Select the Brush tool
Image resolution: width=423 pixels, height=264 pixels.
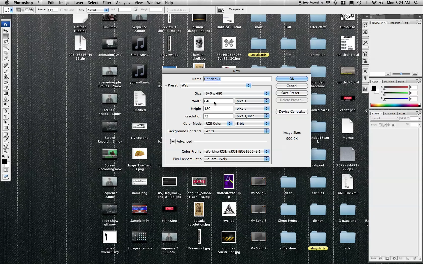(6, 71)
